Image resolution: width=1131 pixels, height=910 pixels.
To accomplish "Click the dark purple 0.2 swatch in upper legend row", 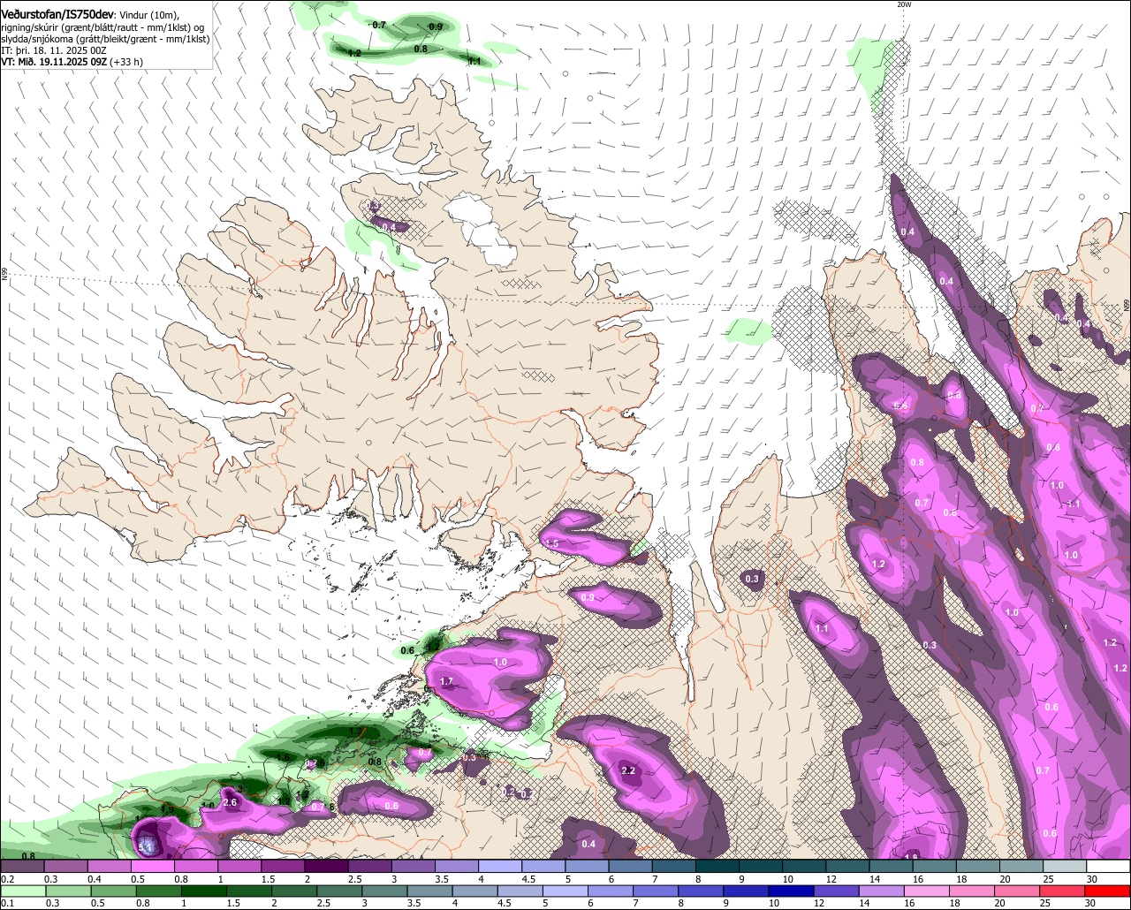I will pyautogui.click(x=22, y=867).
